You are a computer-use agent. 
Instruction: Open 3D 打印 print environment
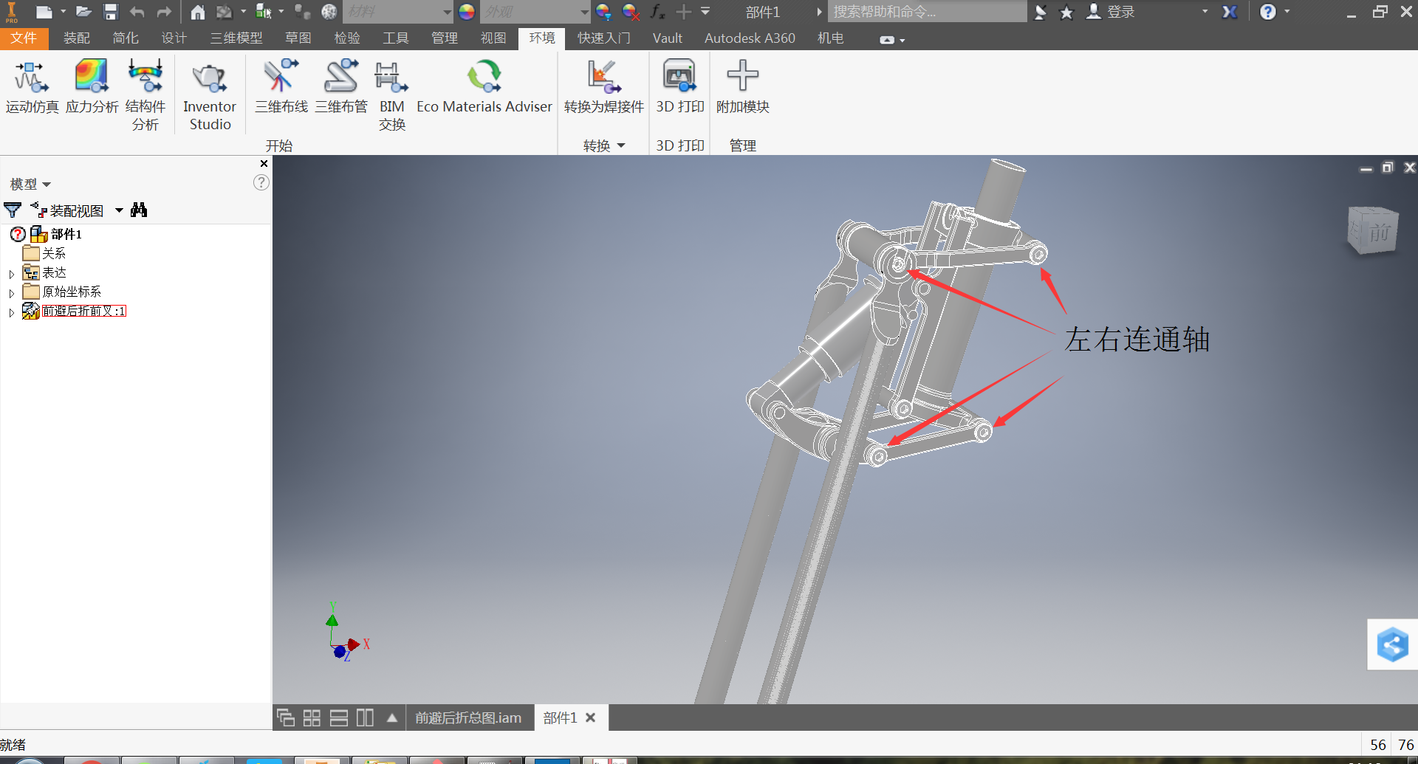tap(680, 87)
